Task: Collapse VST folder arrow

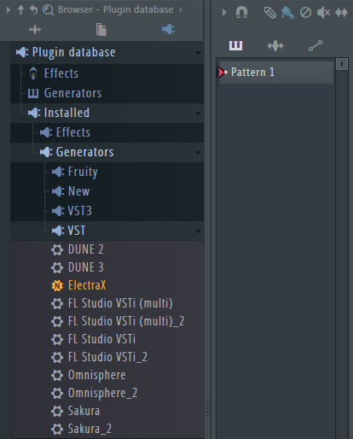Action: click(x=198, y=231)
